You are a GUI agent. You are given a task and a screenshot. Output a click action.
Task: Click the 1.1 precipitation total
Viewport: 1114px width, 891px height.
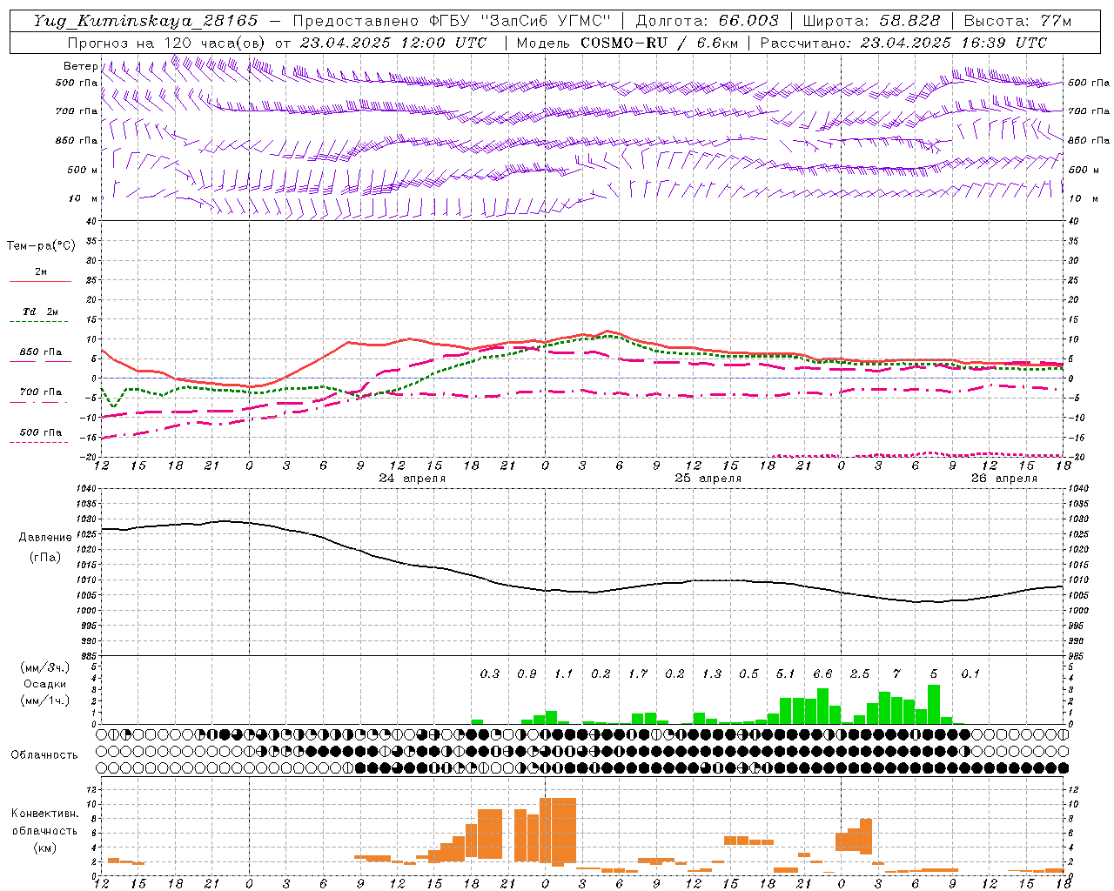click(x=564, y=673)
